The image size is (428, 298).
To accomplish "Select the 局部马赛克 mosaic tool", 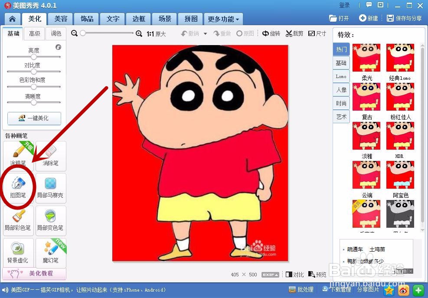I will click(x=50, y=188).
